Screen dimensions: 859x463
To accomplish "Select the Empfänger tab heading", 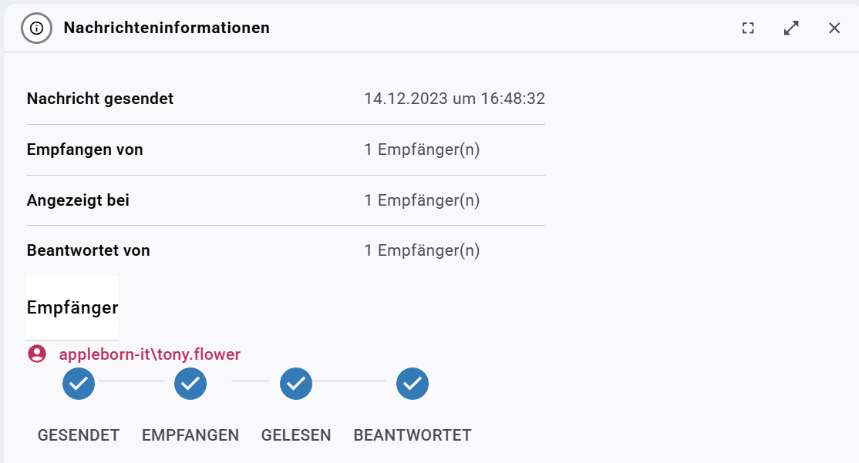I will (72, 307).
